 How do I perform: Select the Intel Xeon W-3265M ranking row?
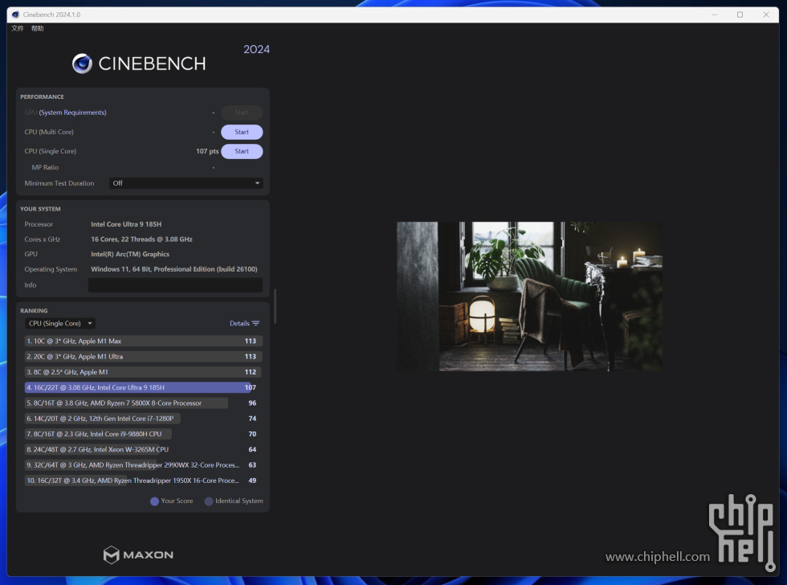click(x=144, y=449)
